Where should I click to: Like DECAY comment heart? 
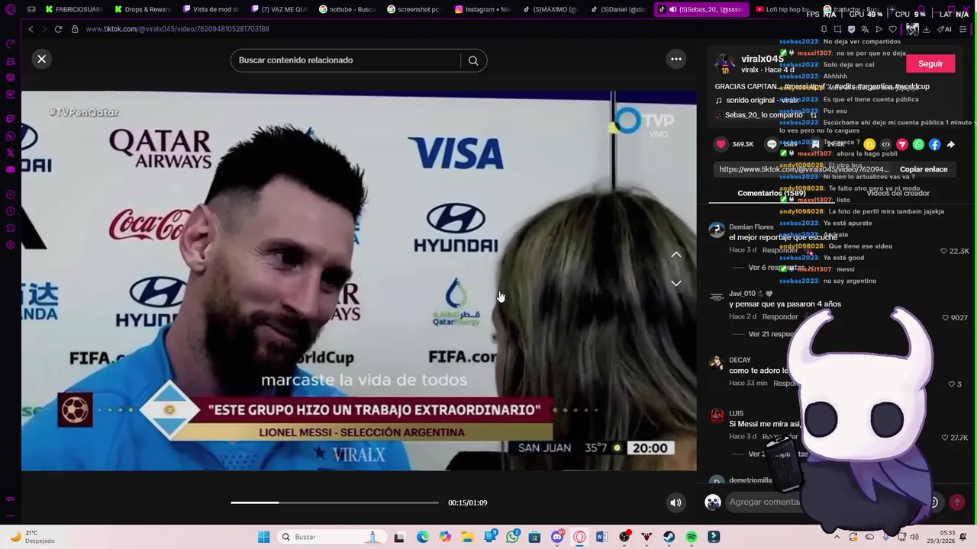point(950,384)
